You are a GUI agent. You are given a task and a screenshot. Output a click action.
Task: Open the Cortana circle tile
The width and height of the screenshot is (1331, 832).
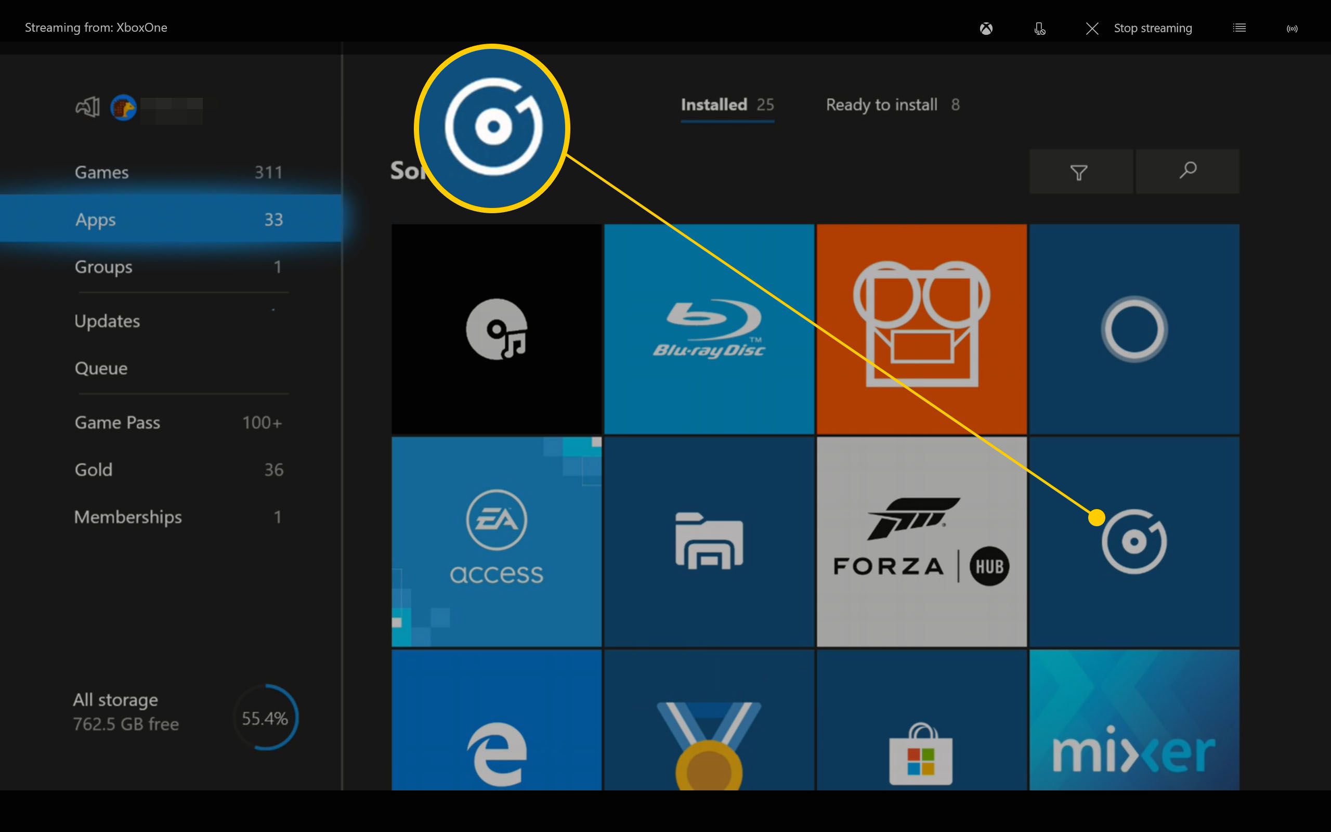point(1134,329)
